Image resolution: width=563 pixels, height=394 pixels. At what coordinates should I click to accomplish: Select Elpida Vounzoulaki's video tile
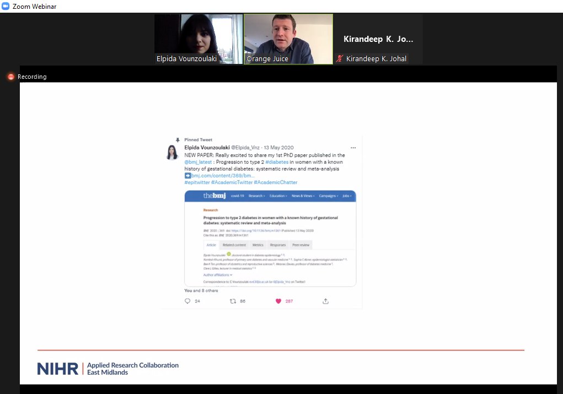(199, 39)
